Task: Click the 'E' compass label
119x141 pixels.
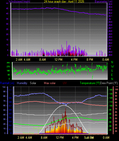Action: (x=112, y=75)
